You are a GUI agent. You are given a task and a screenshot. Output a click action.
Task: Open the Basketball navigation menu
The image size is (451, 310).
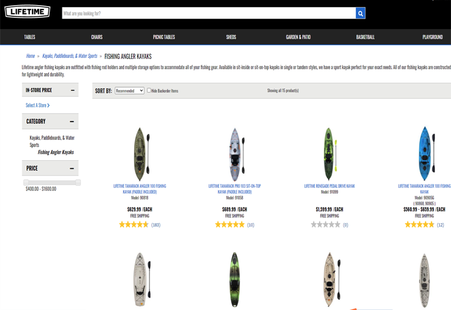[365, 37]
